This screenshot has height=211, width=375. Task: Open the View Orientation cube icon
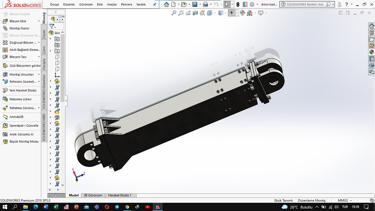[x=210, y=13]
